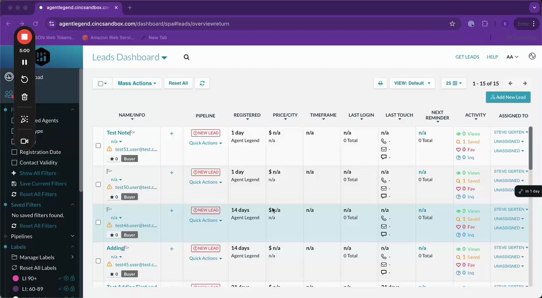Open the VIEW: Default dropdown

click(412, 83)
